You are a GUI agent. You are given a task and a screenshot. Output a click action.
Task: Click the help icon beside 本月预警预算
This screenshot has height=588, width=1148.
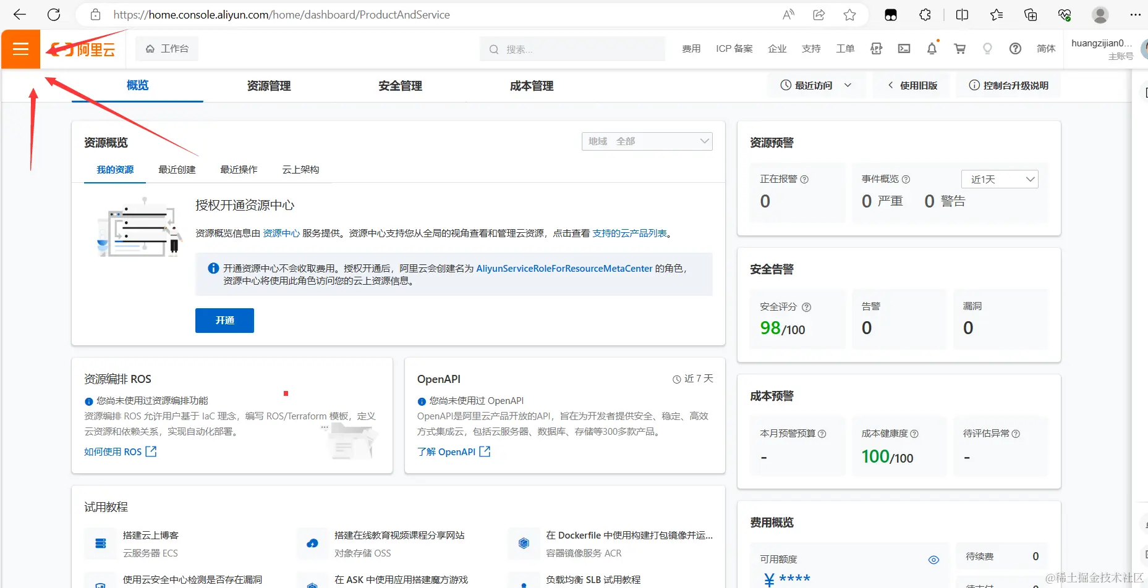click(x=822, y=434)
